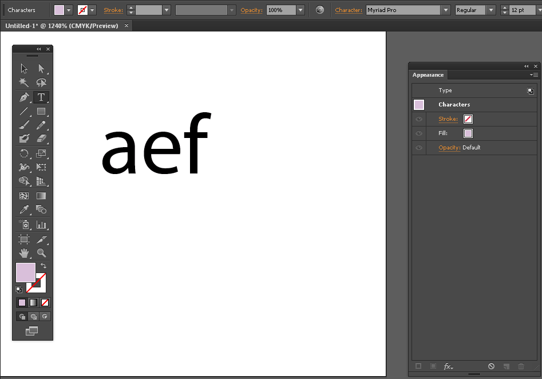Select the Hand tool
The width and height of the screenshot is (542, 379).
coord(24,252)
